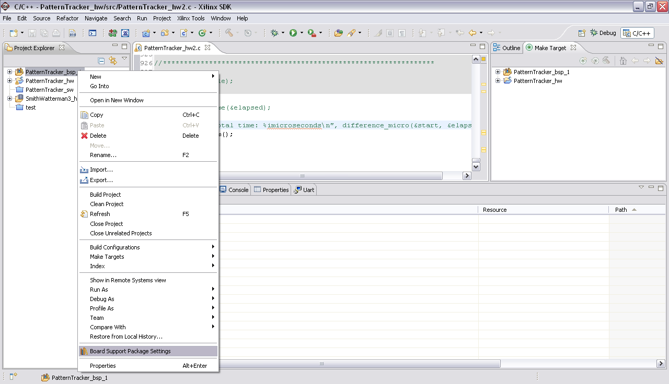Choose Copy in the context menu
The width and height of the screenshot is (669, 384).
[x=148, y=115]
